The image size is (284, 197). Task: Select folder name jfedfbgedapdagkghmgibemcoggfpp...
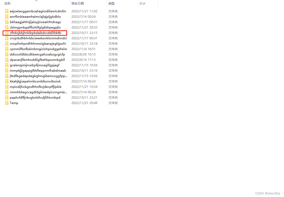click(39, 76)
